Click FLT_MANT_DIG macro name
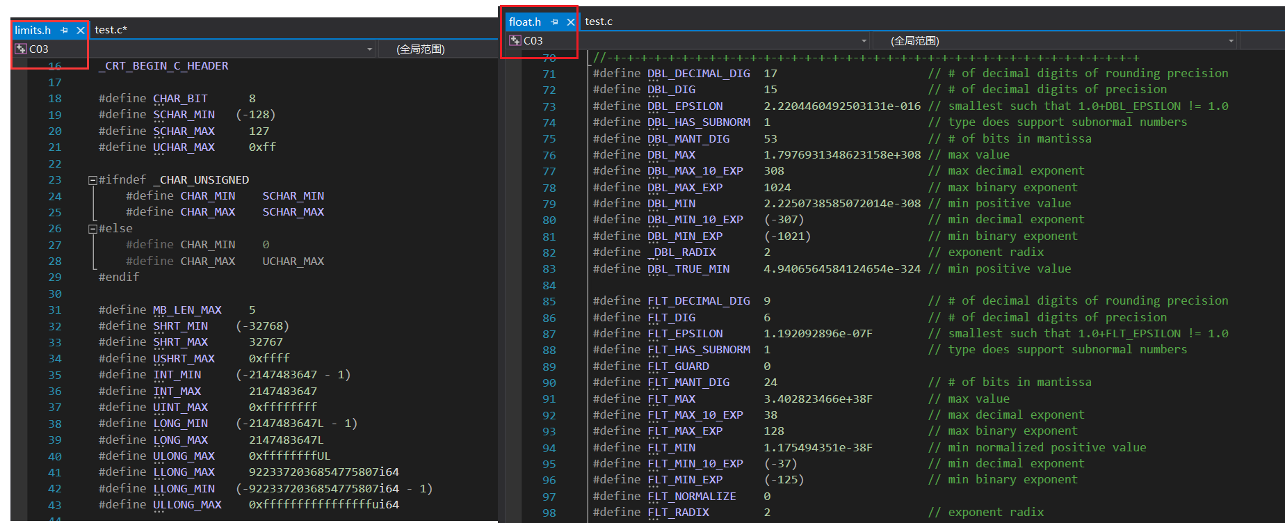This screenshot has width=1285, height=523. click(688, 383)
